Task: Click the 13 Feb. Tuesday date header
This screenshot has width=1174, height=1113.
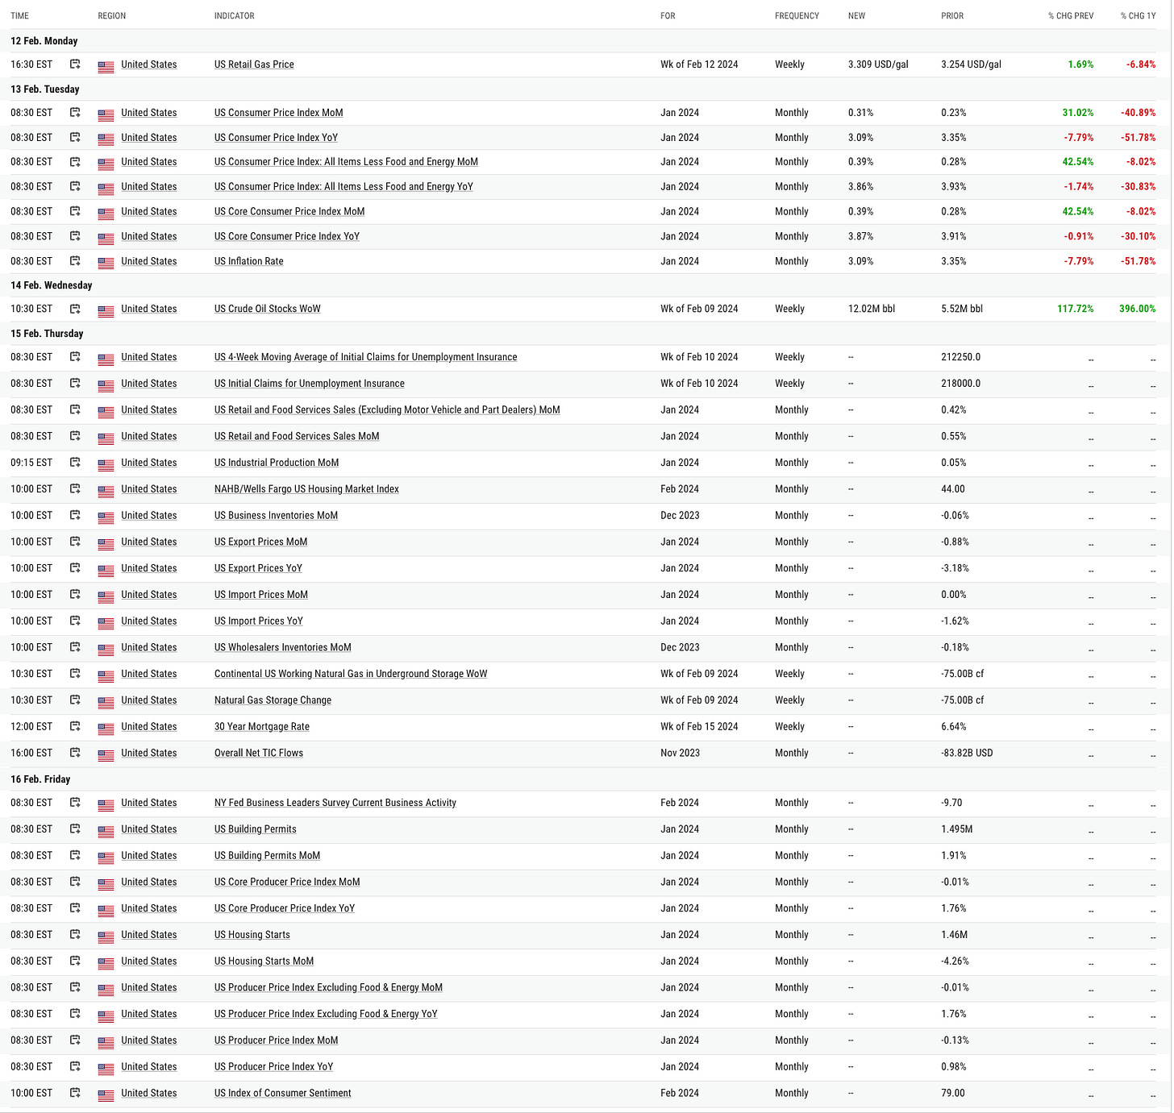Action: (x=45, y=89)
